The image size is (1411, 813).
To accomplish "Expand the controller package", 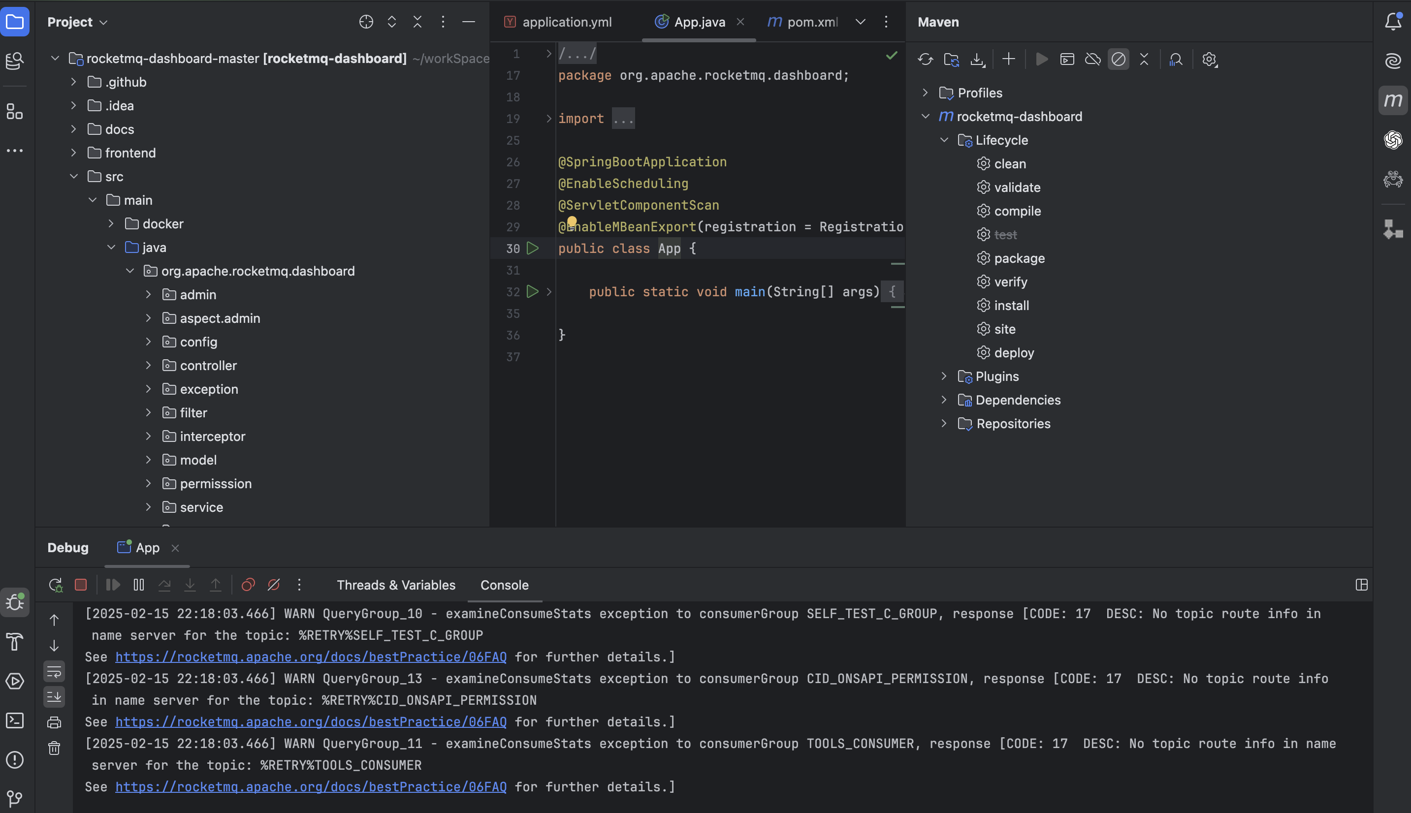I will coord(148,365).
